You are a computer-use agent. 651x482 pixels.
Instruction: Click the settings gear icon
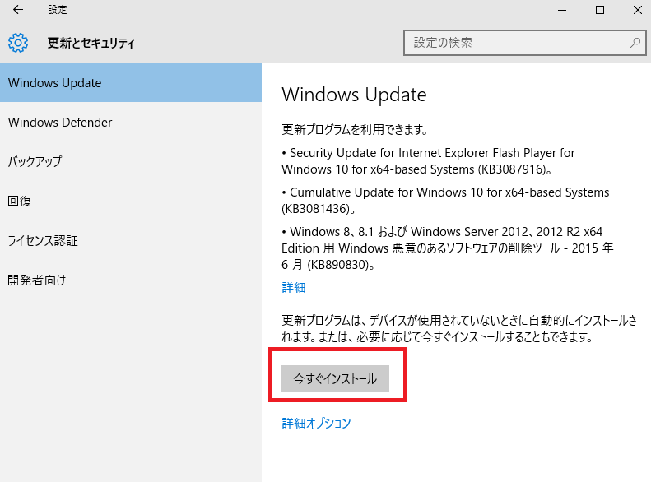click(x=18, y=43)
